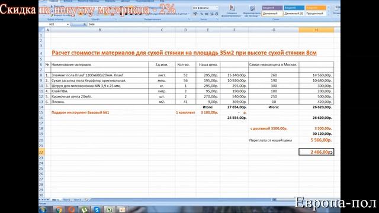This screenshot has width=379, height=213.
Task: Select cell 'Подарок инструмент Базовый №1'
Action: [99, 112]
